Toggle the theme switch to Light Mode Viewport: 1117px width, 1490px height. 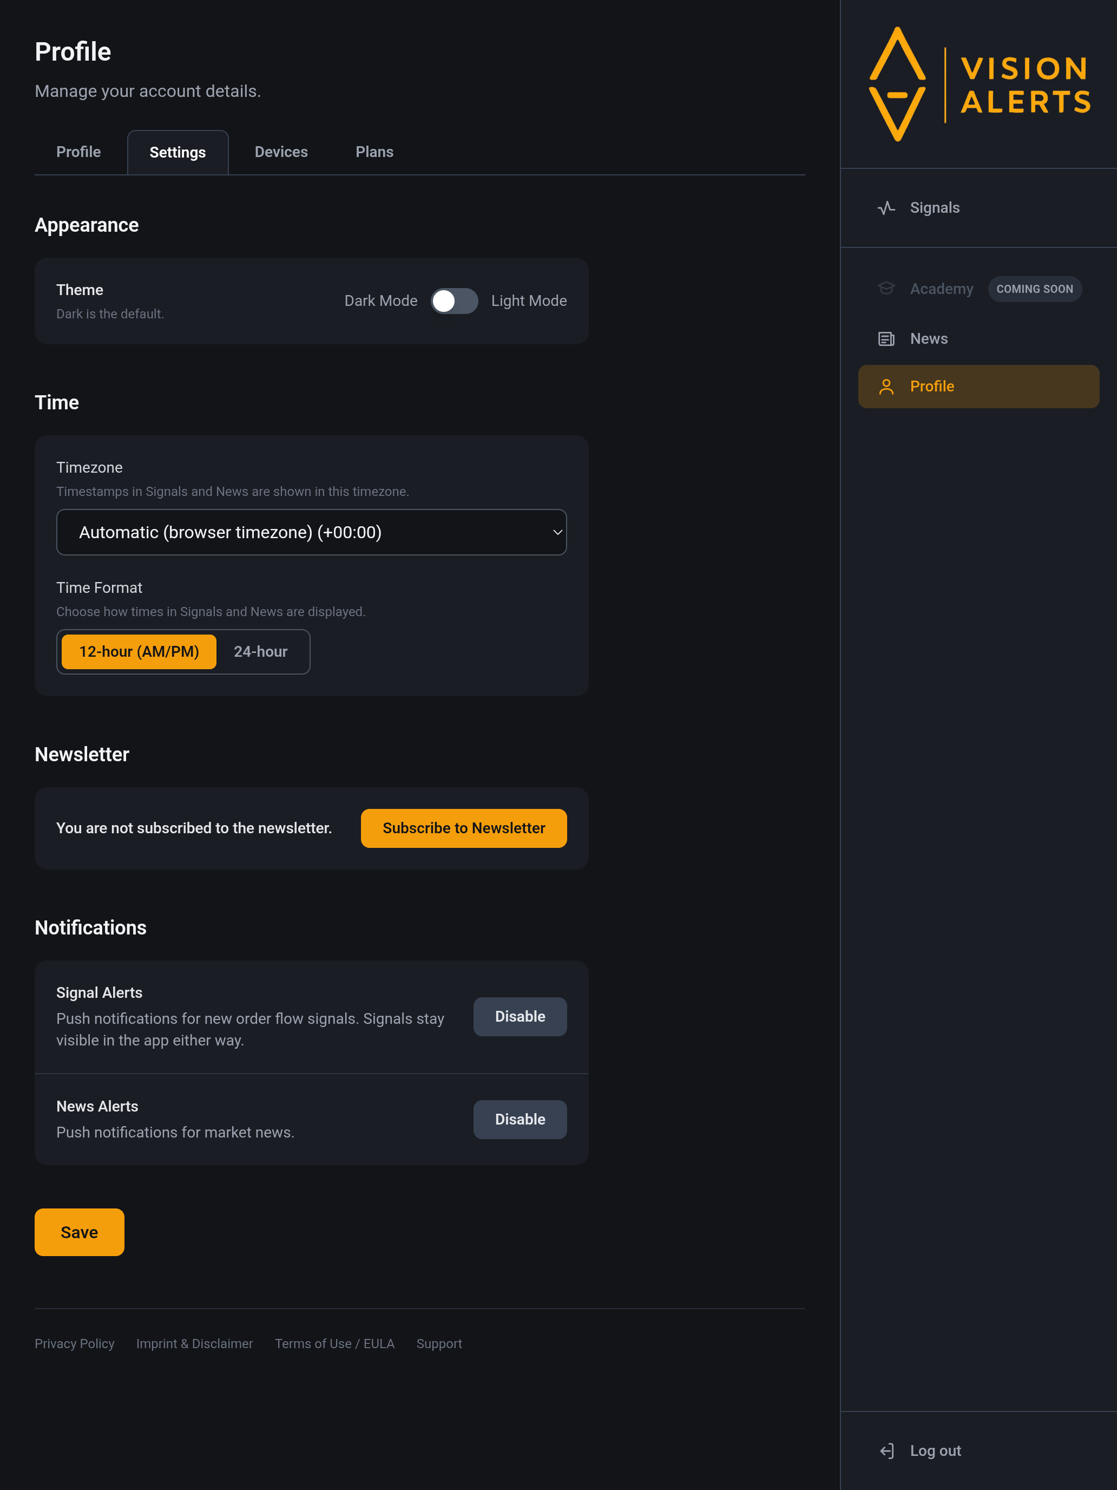455,301
